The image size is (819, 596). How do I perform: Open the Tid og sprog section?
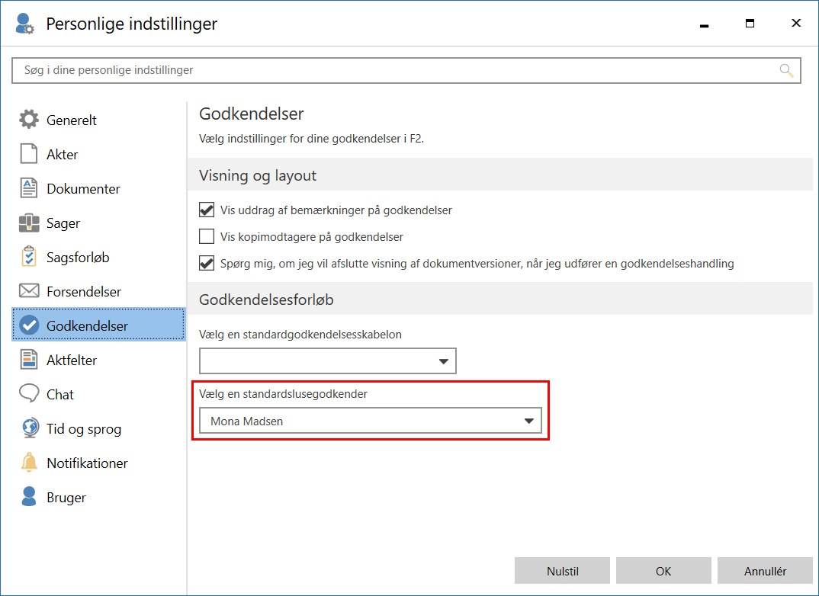coord(84,428)
